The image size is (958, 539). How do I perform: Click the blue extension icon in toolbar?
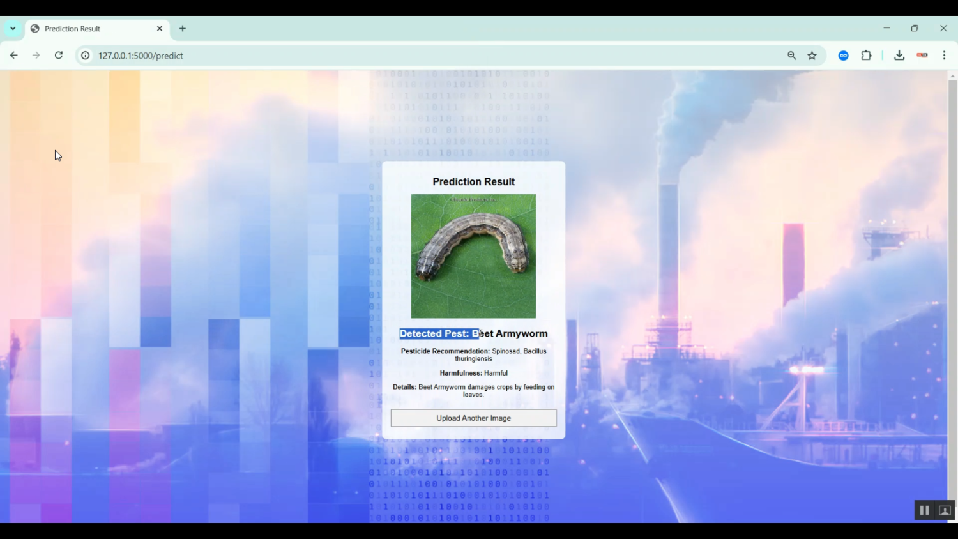pos(843,56)
